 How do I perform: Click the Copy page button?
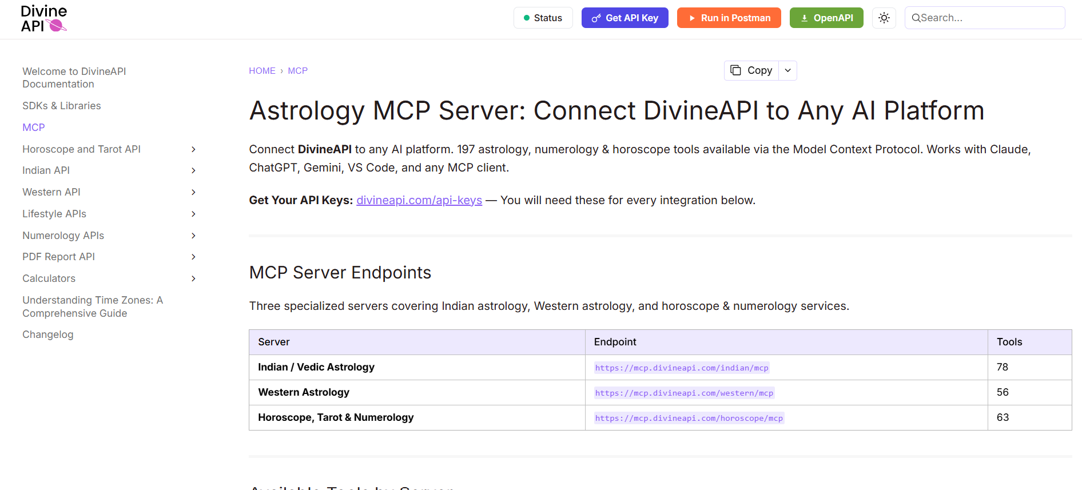[751, 70]
